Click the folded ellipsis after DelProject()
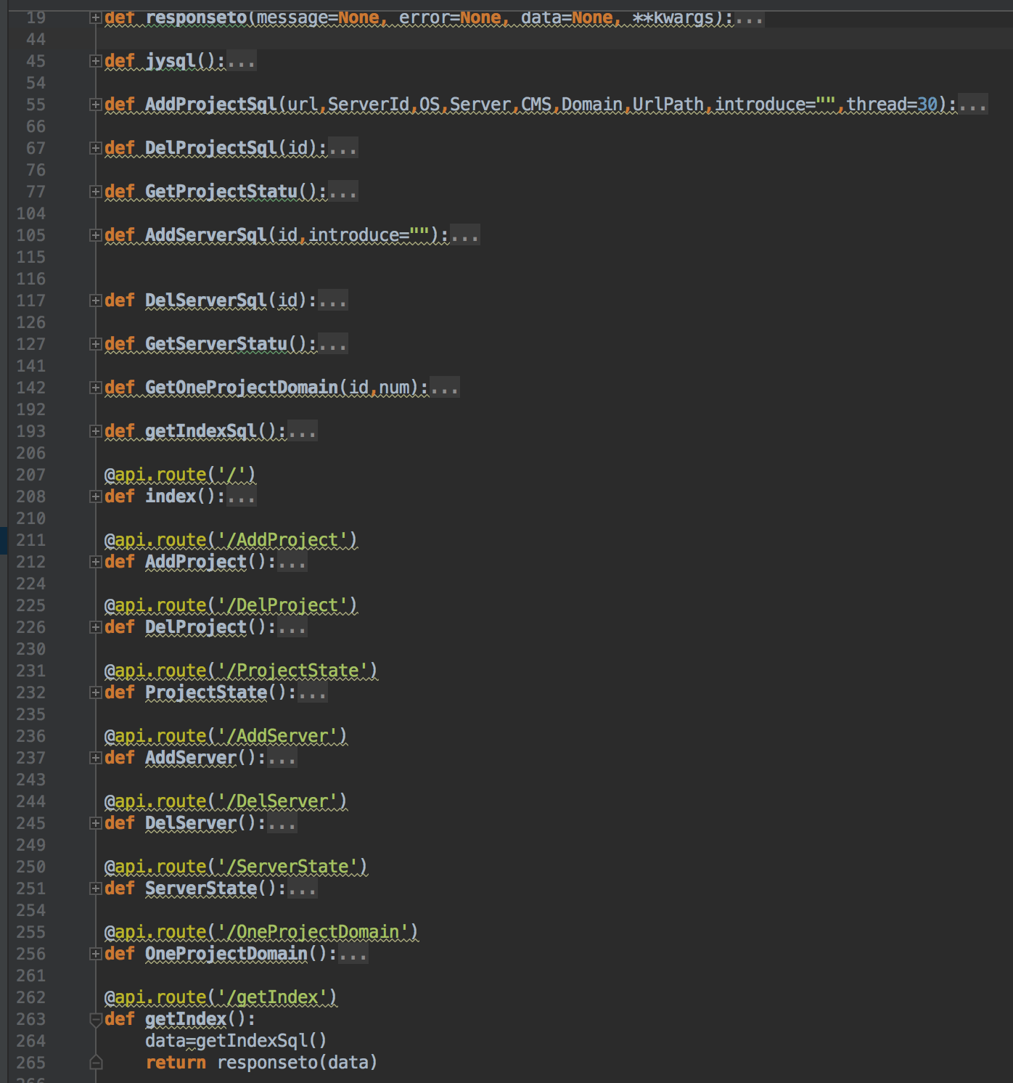This screenshot has height=1083, width=1013. (x=292, y=628)
